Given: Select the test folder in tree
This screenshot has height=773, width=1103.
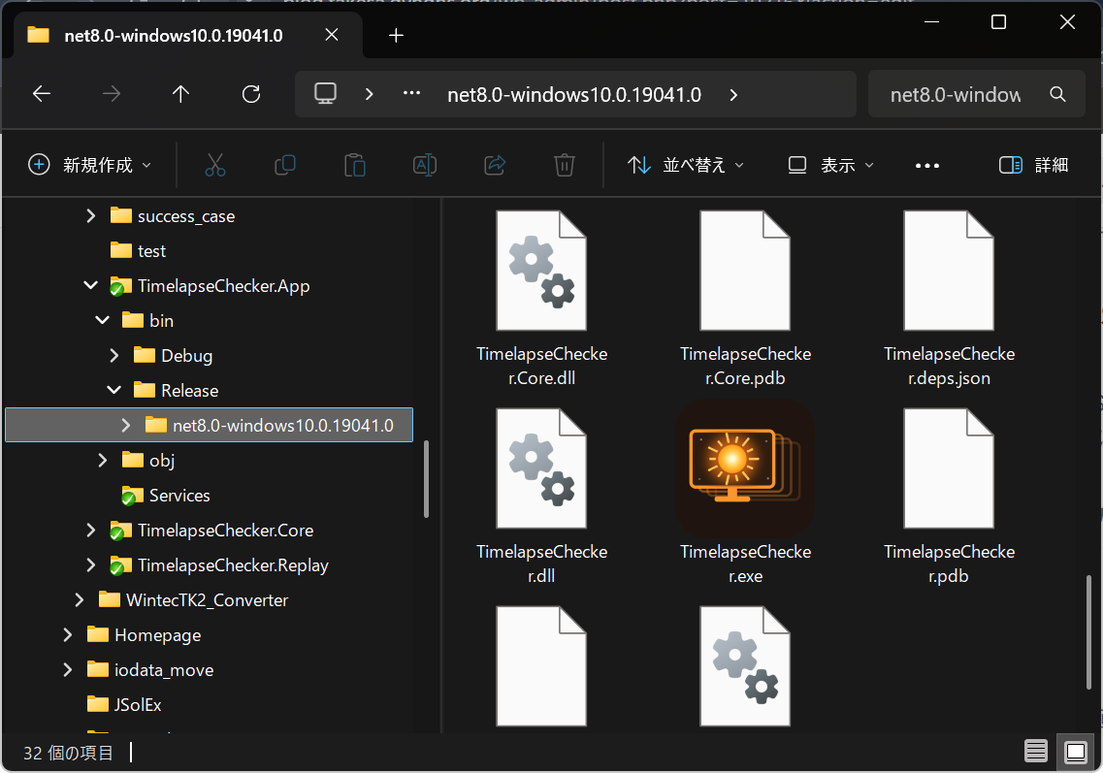Looking at the screenshot, I should click(139, 251).
